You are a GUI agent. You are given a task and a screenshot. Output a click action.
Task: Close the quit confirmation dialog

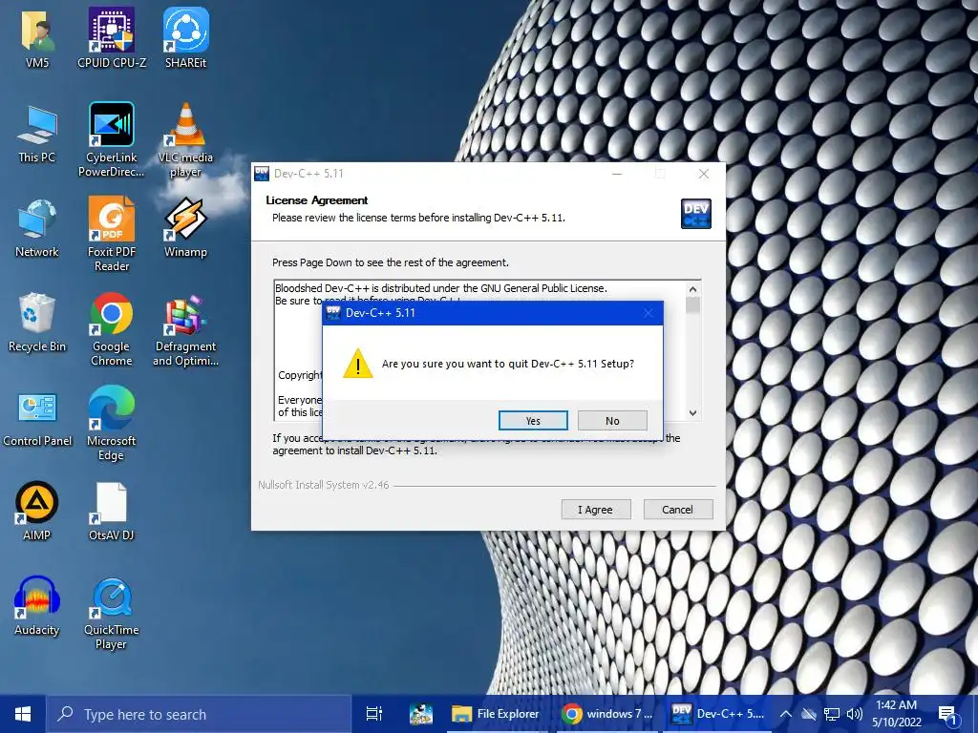tap(648, 313)
